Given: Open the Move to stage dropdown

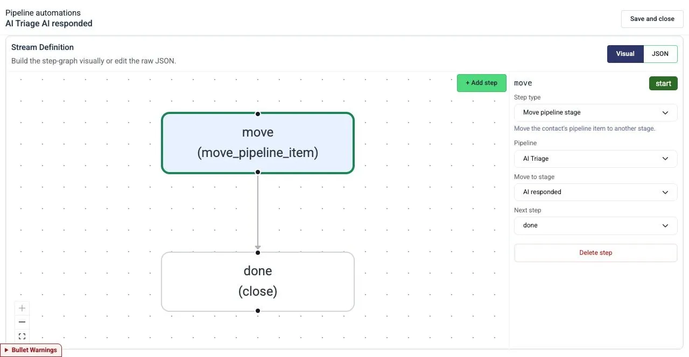Looking at the screenshot, I should (596, 192).
